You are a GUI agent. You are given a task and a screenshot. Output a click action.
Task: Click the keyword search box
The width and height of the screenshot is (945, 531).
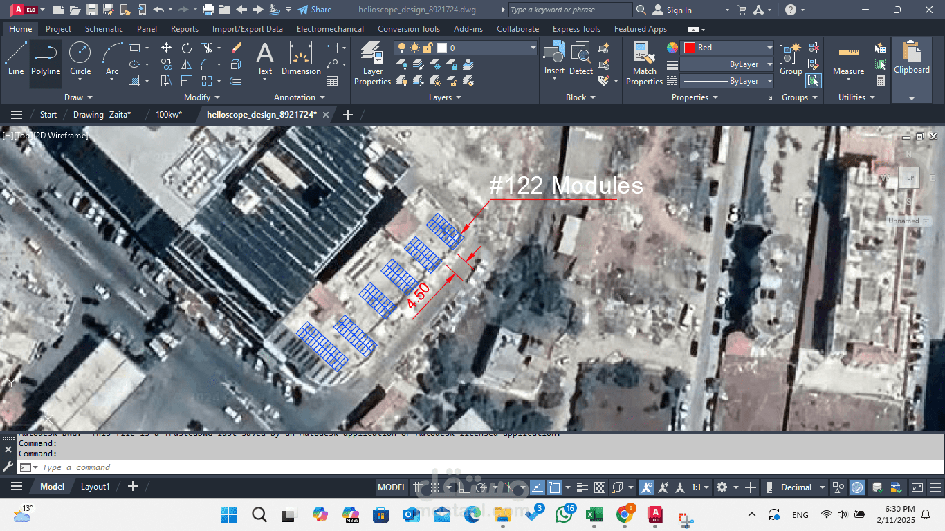(570, 10)
